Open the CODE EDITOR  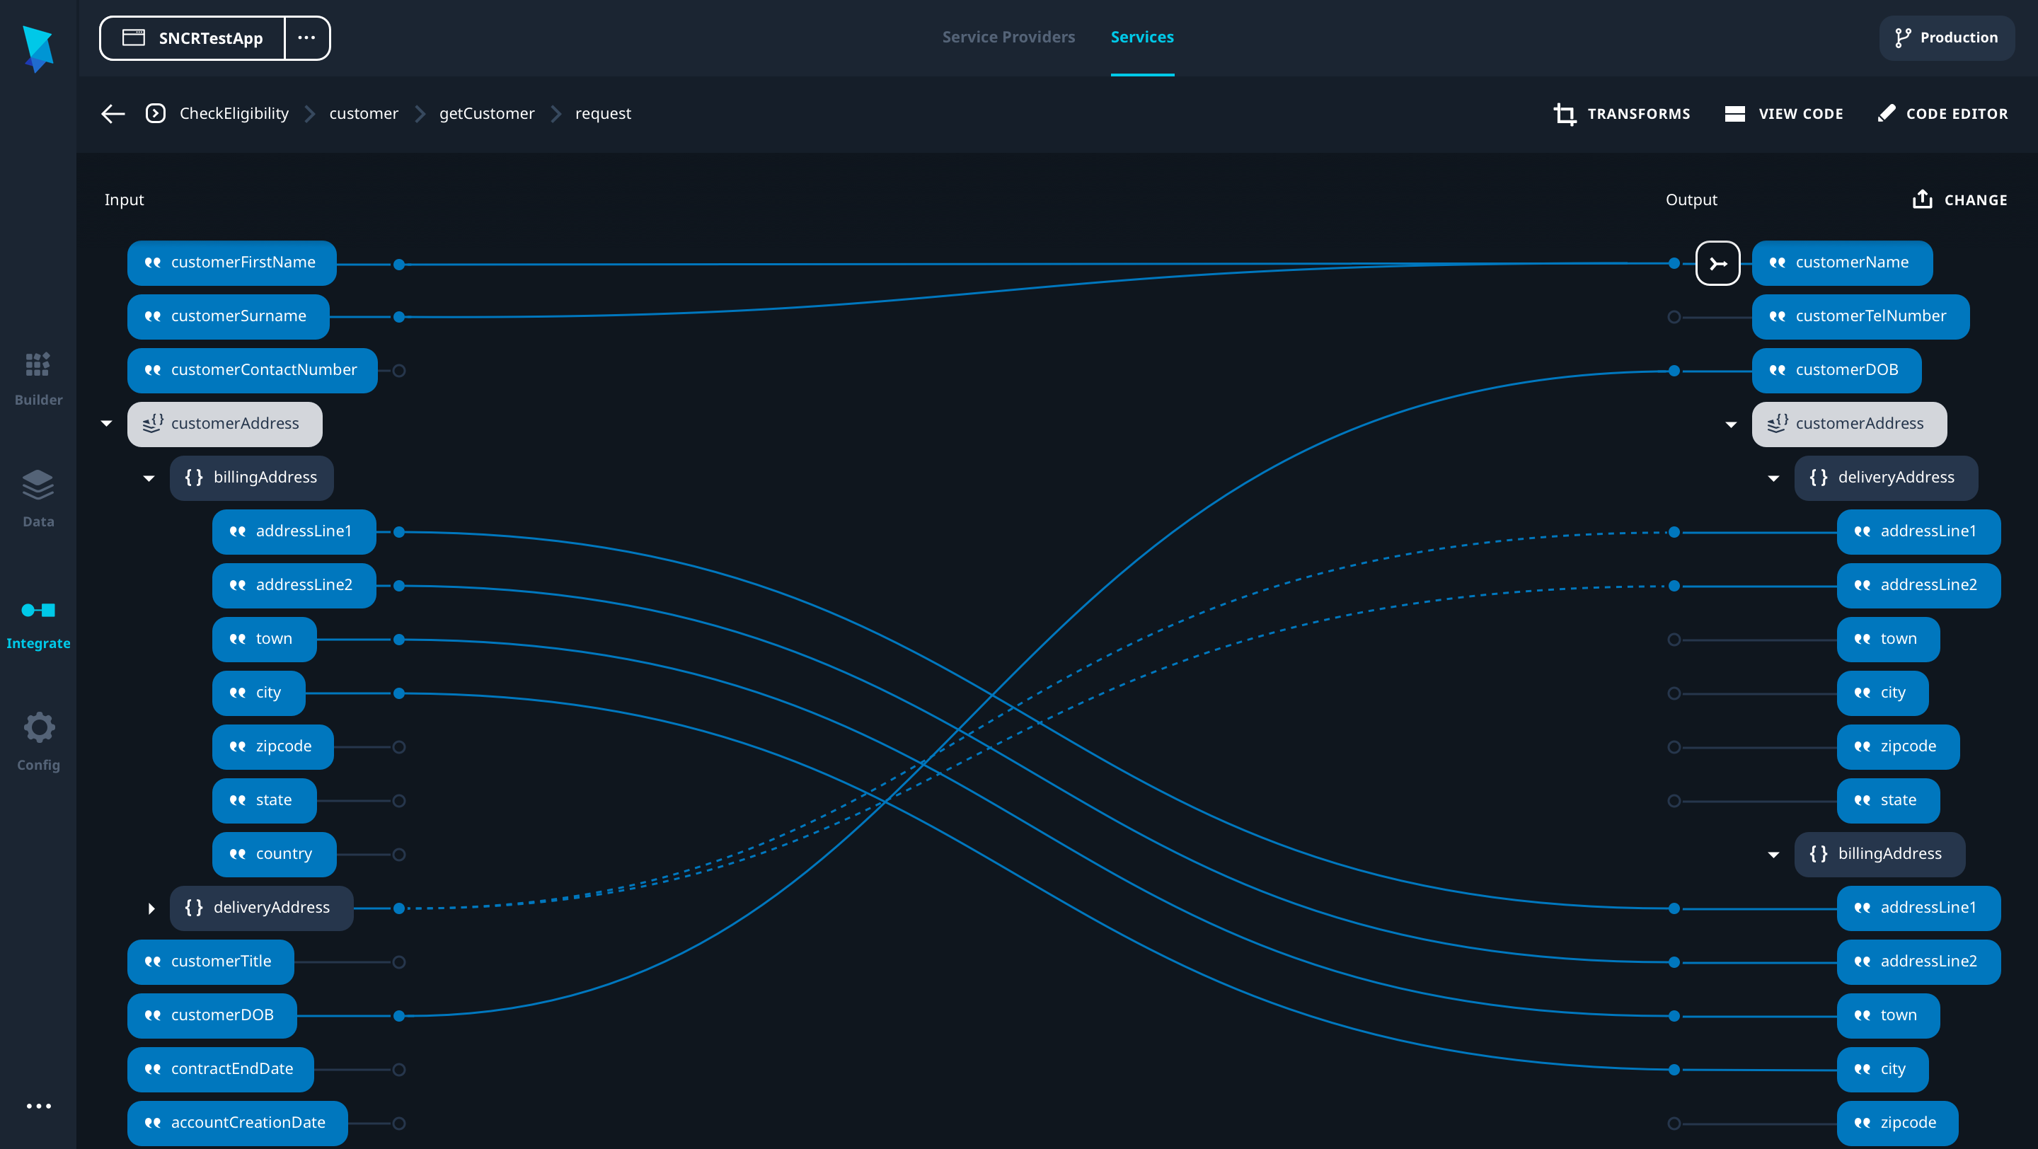tap(1942, 114)
